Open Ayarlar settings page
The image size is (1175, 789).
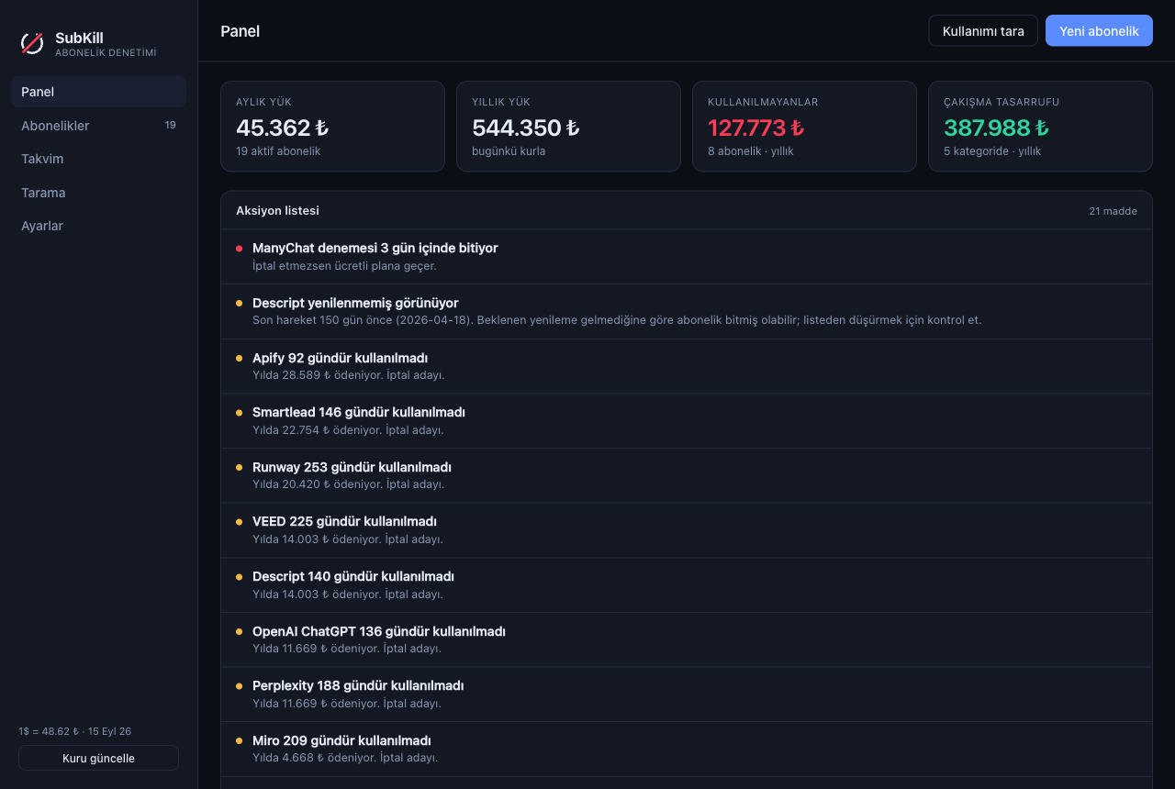[x=98, y=226]
